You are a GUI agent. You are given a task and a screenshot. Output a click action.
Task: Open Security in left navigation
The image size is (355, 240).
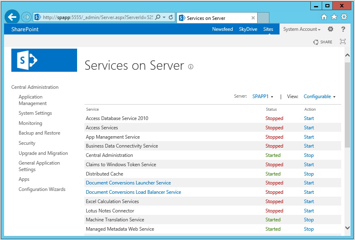point(27,143)
